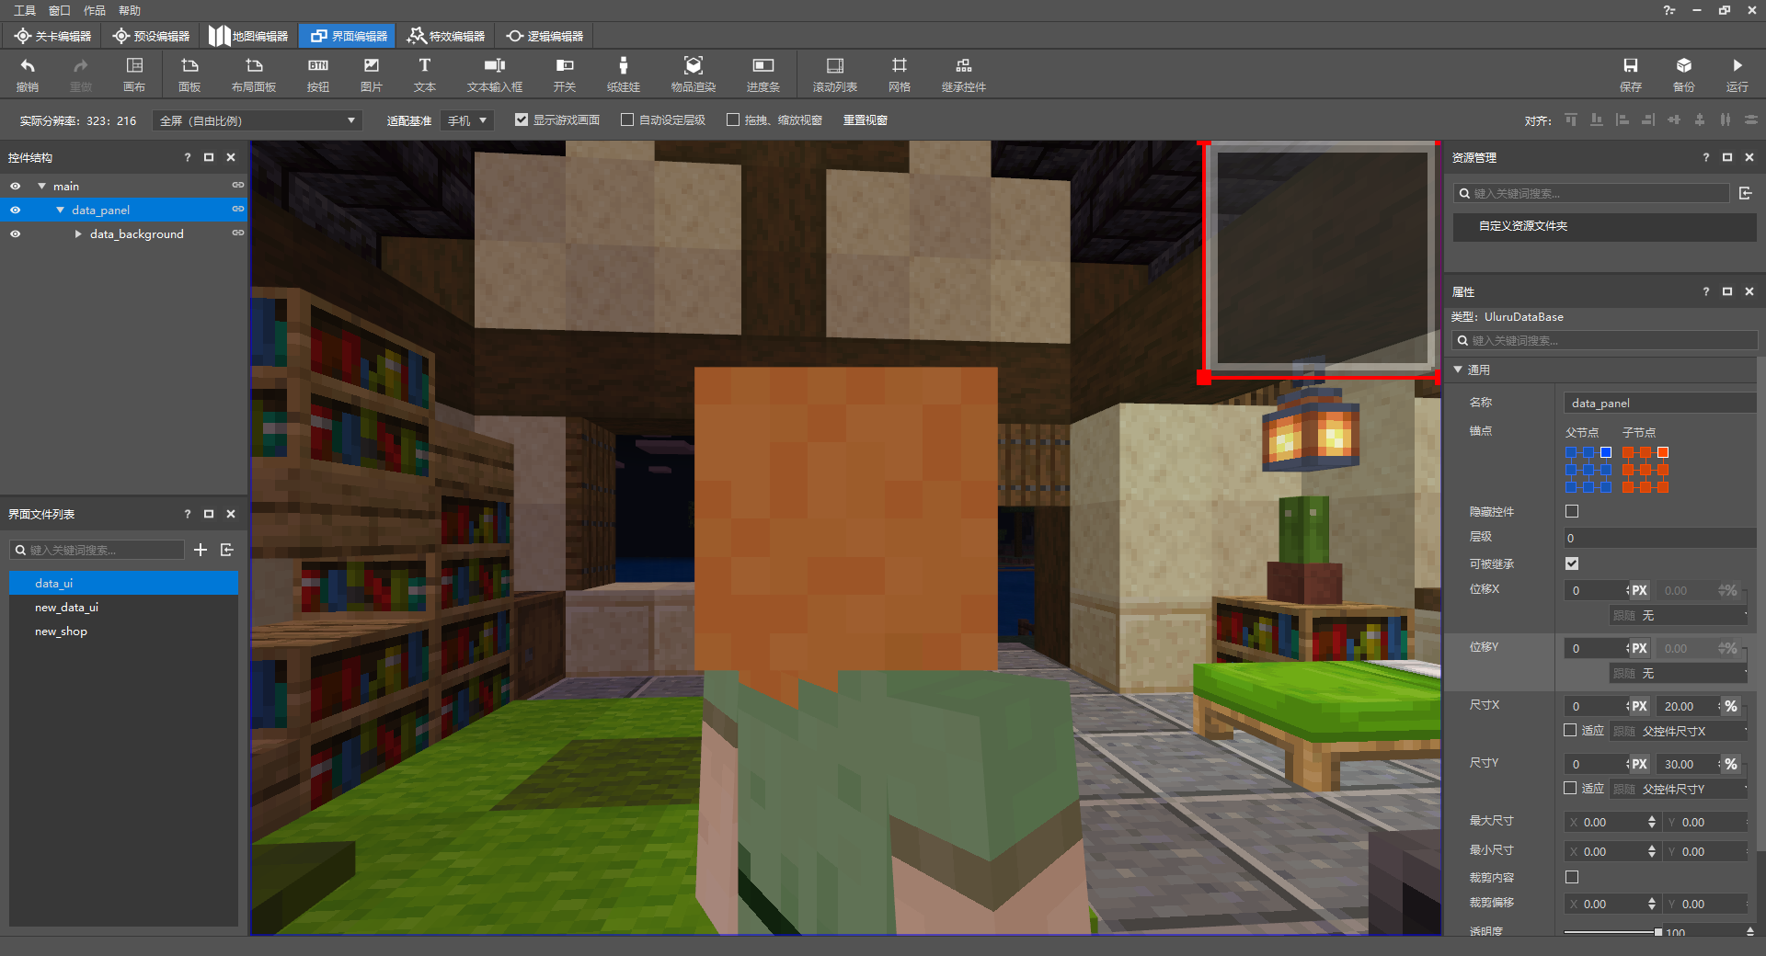Check 适应 checkbox under 尺寸Y
This screenshot has width=1766, height=956.
click(x=1571, y=788)
